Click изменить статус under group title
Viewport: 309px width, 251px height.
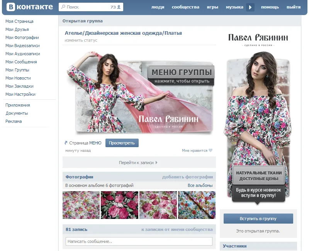pyautogui.click(x=81, y=40)
